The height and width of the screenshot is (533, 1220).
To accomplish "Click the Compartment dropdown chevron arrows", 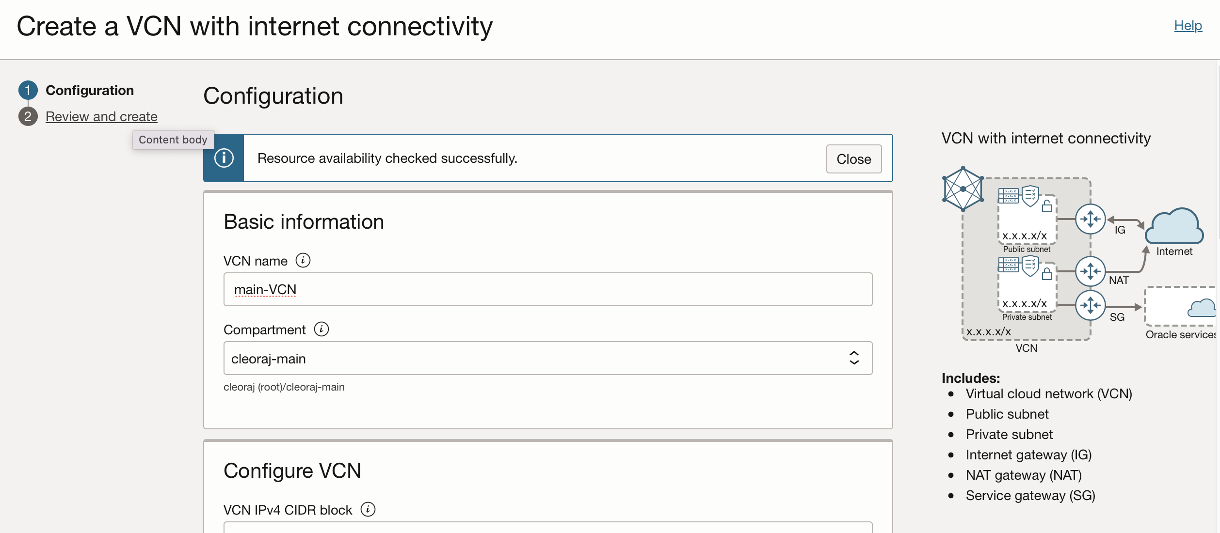I will 854,358.
